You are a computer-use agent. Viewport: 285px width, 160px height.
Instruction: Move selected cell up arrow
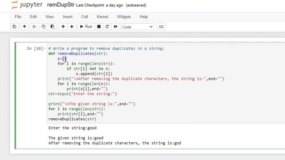click(63, 27)
